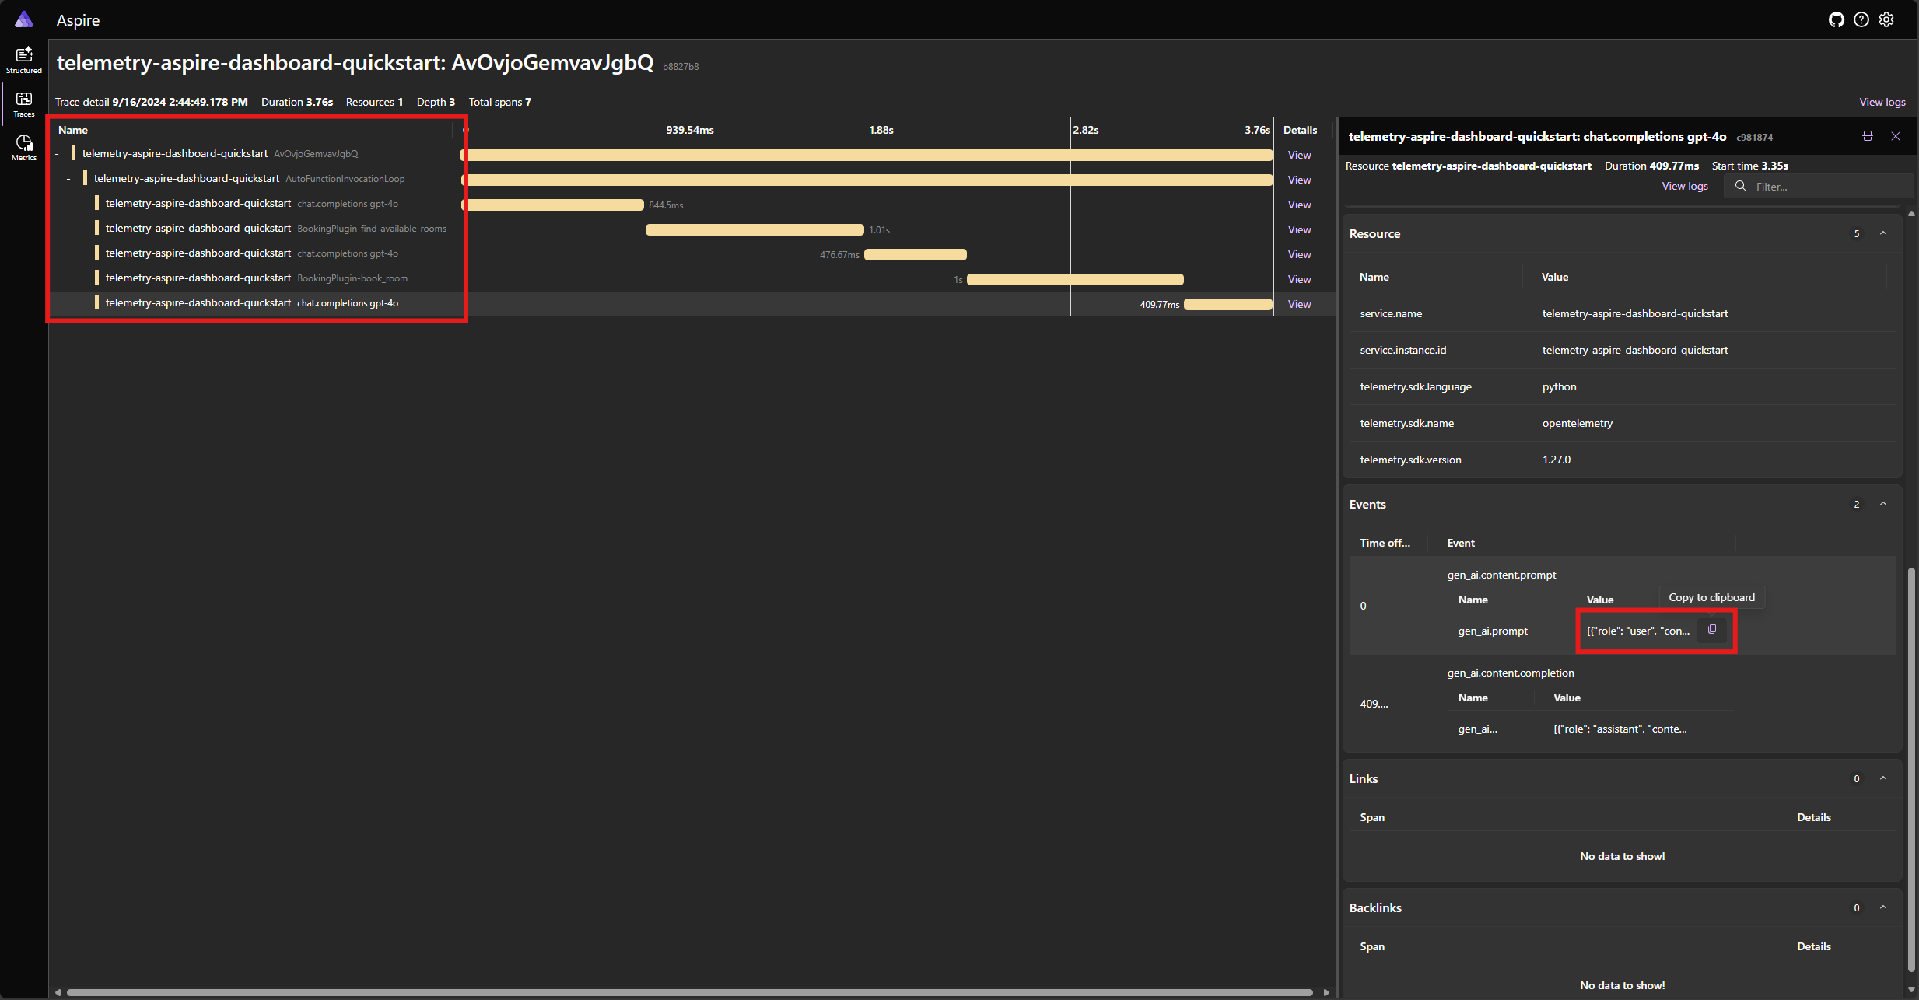Toggle span details panel split orientation
Viewport: 1919px width, 1000px height.
point(1867,136)
